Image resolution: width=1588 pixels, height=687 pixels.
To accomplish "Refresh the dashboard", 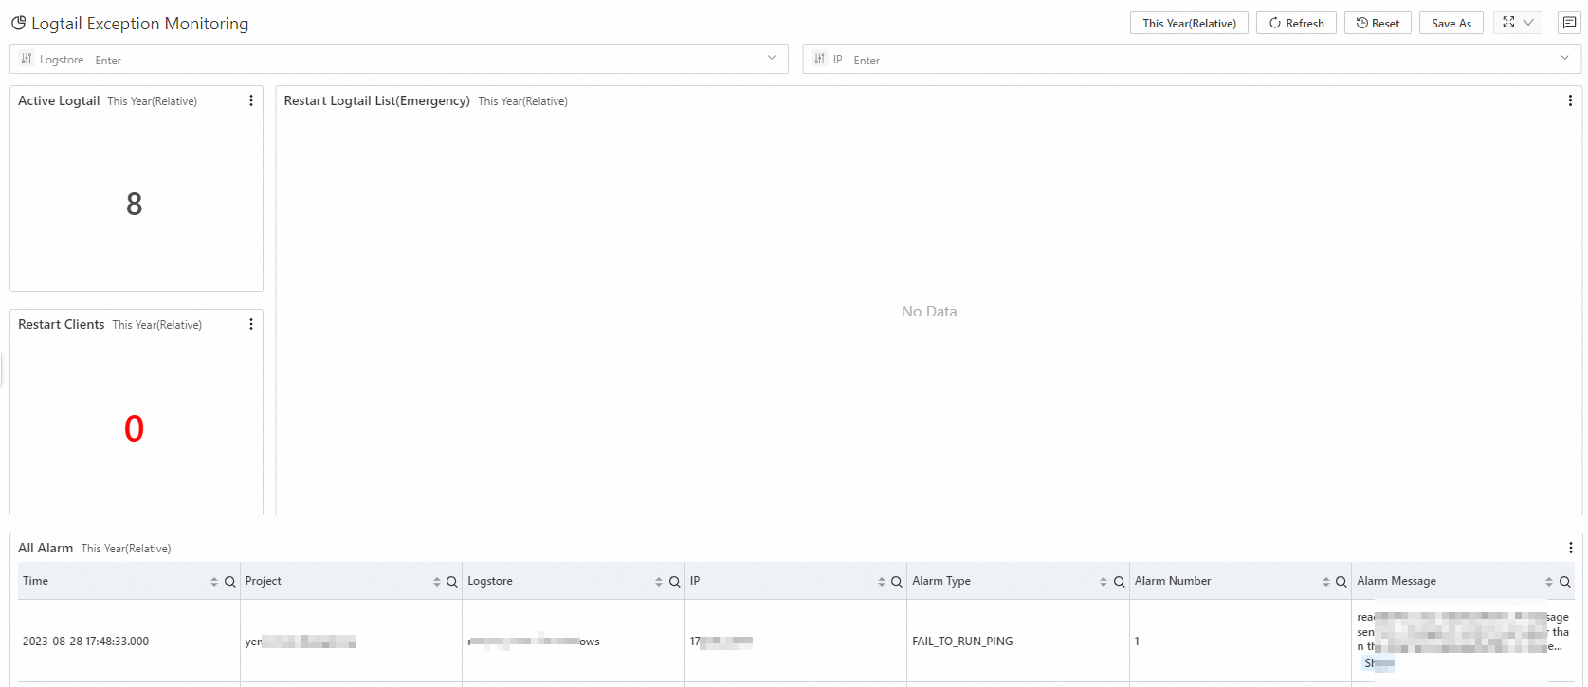I will [x=1296, y=23].
